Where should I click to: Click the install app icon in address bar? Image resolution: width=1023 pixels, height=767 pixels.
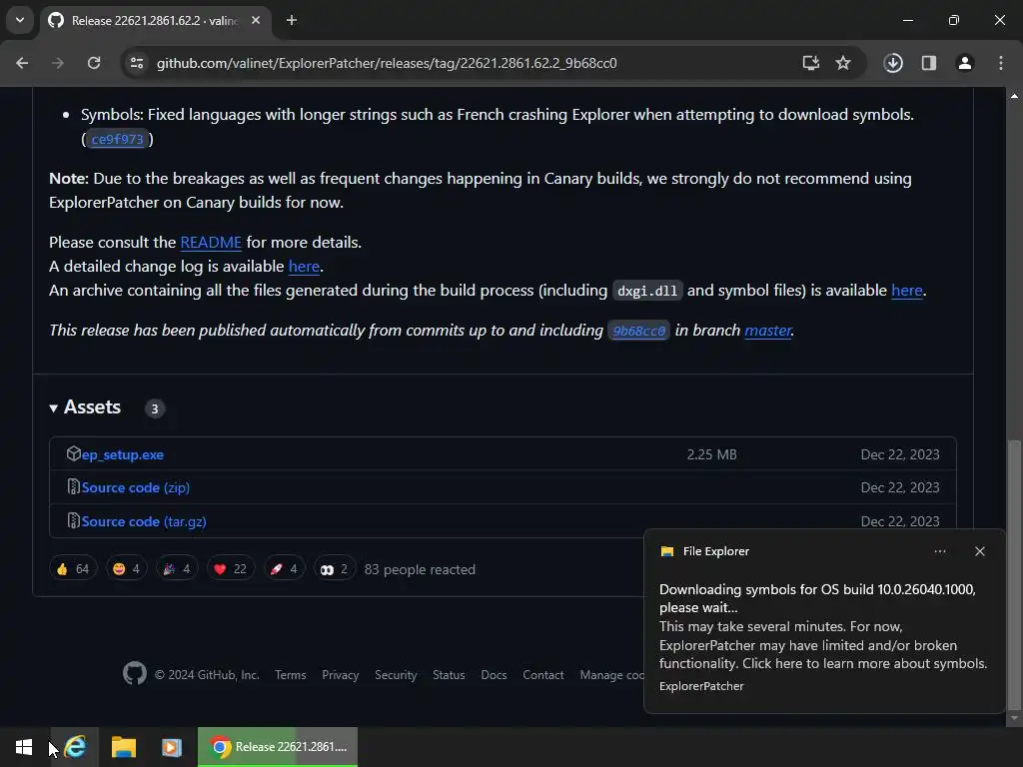[811, 63]
